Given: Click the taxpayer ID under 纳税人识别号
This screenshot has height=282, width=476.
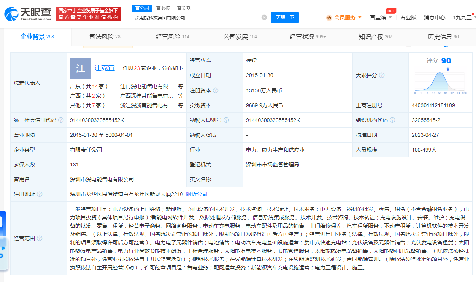Looking at the screenshot, I should [273, 120].
